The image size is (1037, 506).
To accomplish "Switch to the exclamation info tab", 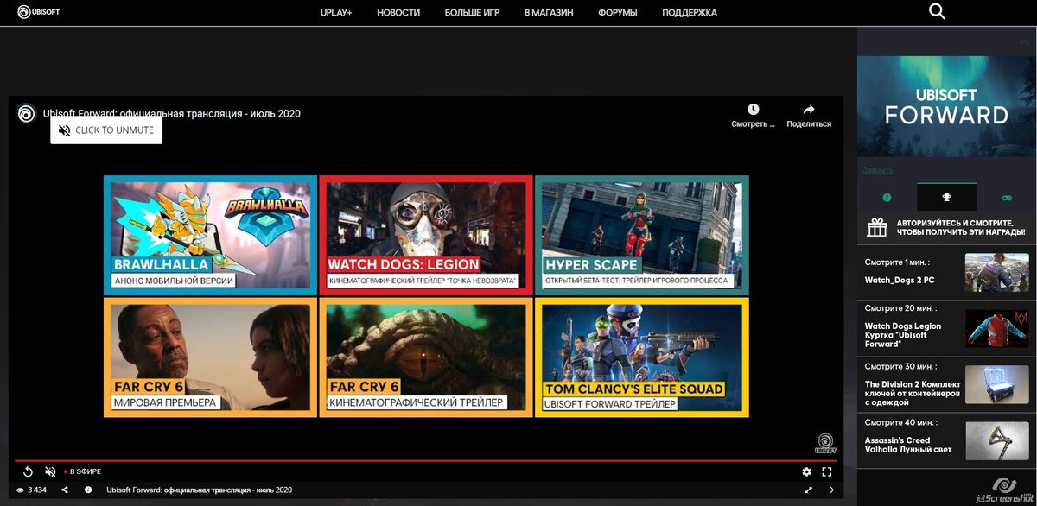I will (x=887, y=198).
